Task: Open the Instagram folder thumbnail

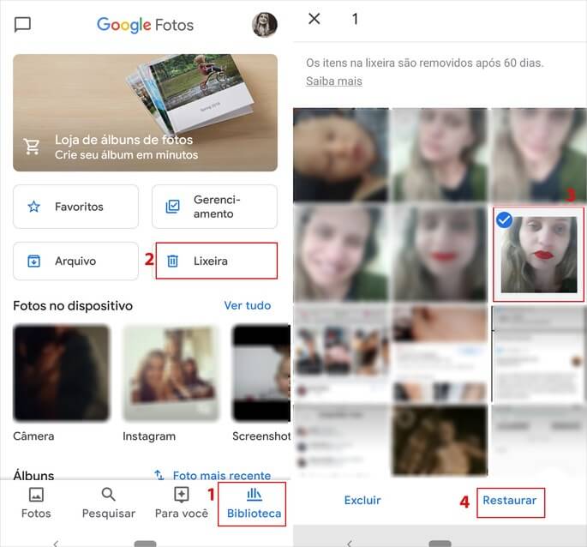Action: [171, 373]
